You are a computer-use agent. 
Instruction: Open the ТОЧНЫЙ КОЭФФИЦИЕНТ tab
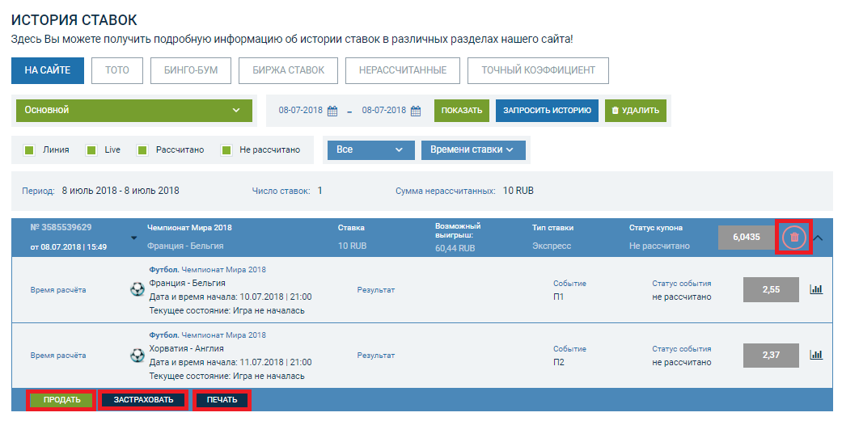click(x=538, y=70)
